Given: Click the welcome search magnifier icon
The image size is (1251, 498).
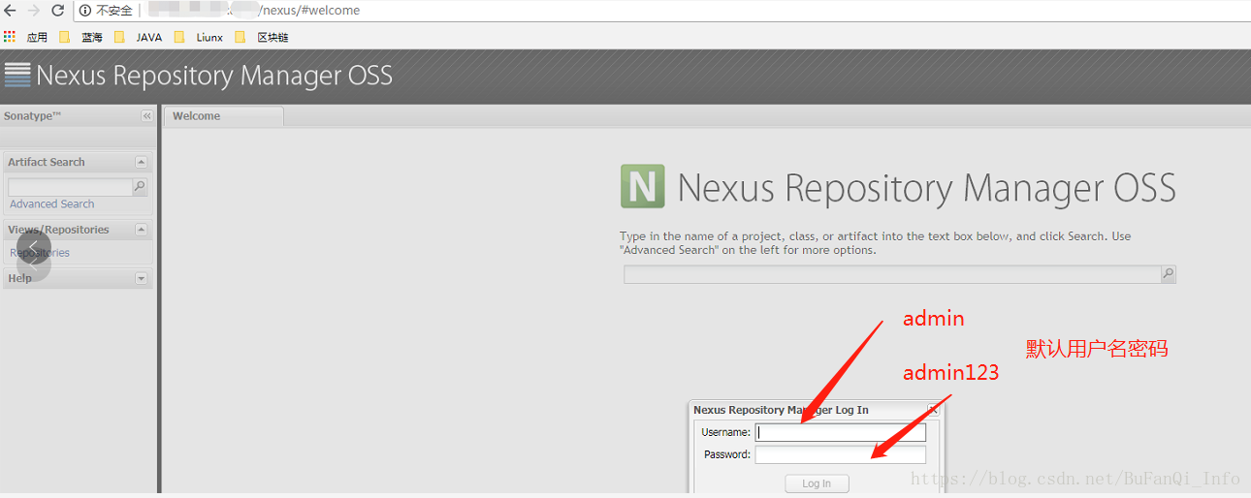Looking at the screenshot, I should click(x=1169, y=274).
